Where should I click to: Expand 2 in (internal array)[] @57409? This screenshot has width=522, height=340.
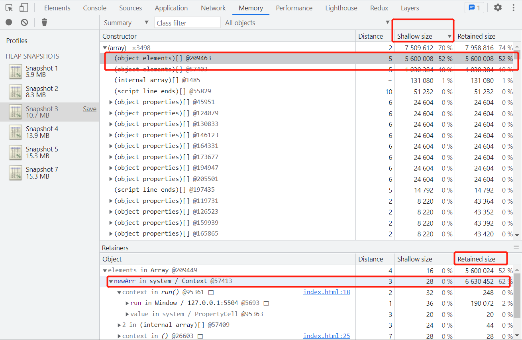[x=119, y=325]
